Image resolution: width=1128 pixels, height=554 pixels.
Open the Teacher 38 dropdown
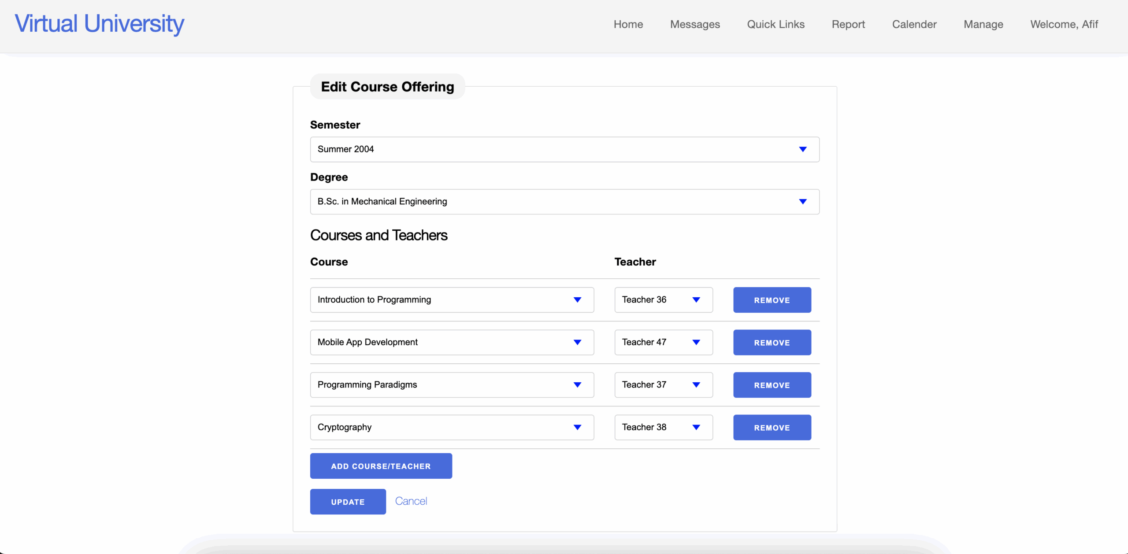(x=663, y=427)
